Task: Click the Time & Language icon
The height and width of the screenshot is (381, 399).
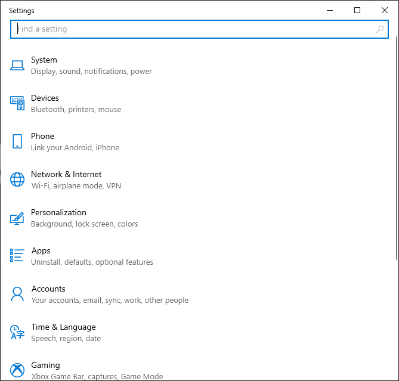Action: [17, 332]
